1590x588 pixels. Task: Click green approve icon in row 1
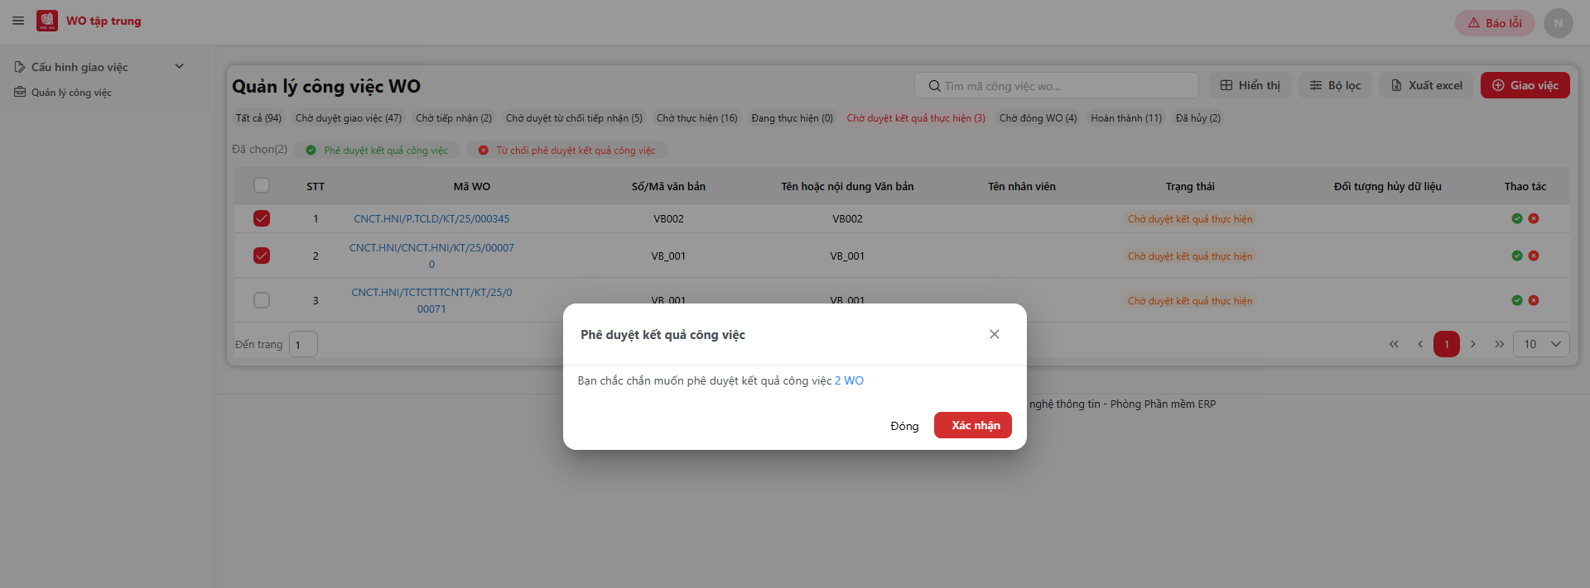click(1517, 218)
